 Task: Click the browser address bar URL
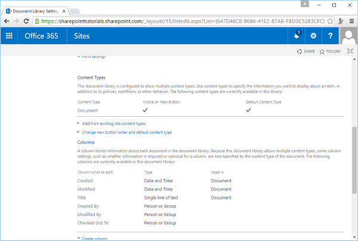point(179,20)
